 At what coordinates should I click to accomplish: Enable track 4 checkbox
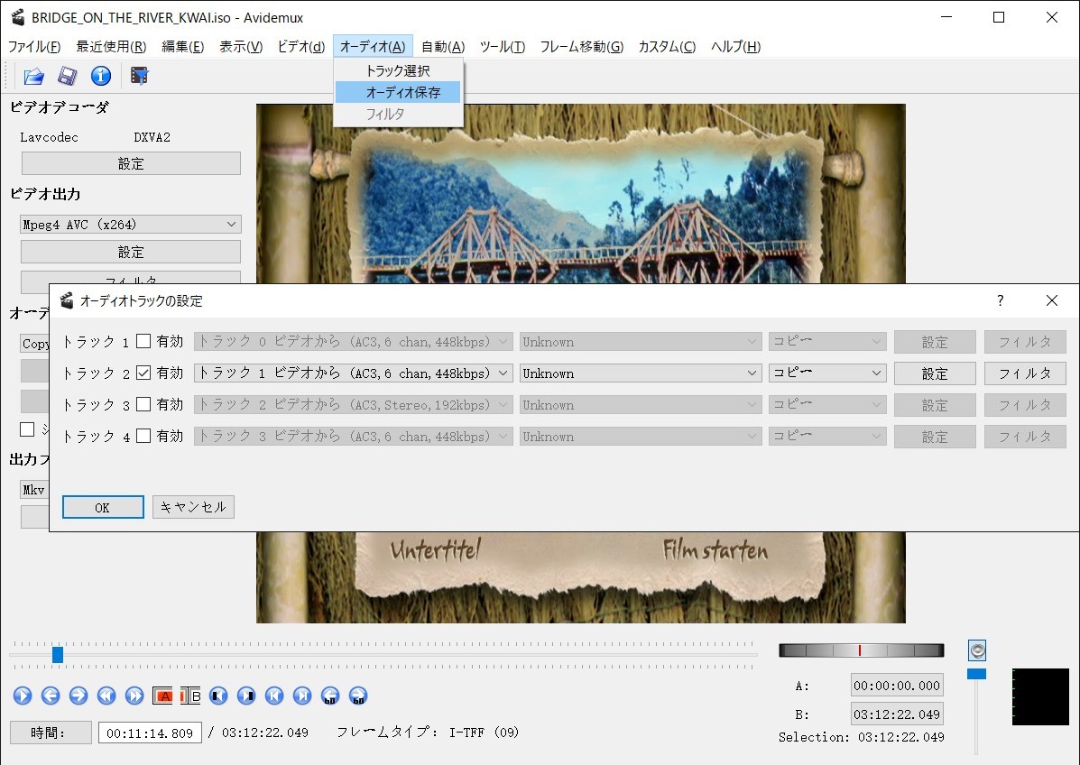click(143, 436)
